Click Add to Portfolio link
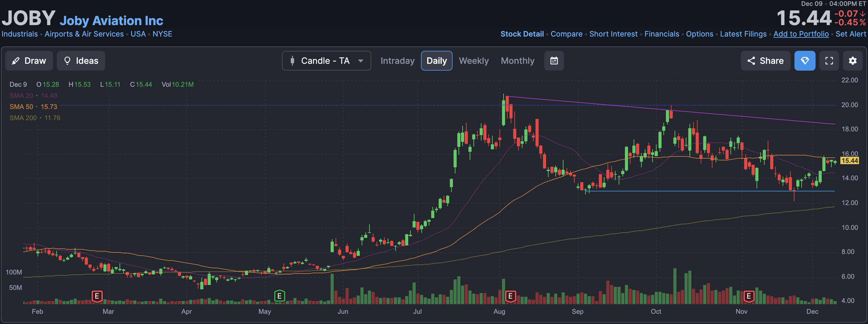This screenshot has width=868, height=324. (x=801, y=34)
